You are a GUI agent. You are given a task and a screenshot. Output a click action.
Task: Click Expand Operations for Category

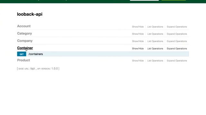(177, 34)
